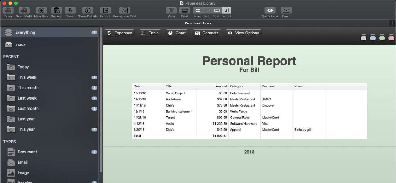Pick the green label swatch

pos(382,38)
